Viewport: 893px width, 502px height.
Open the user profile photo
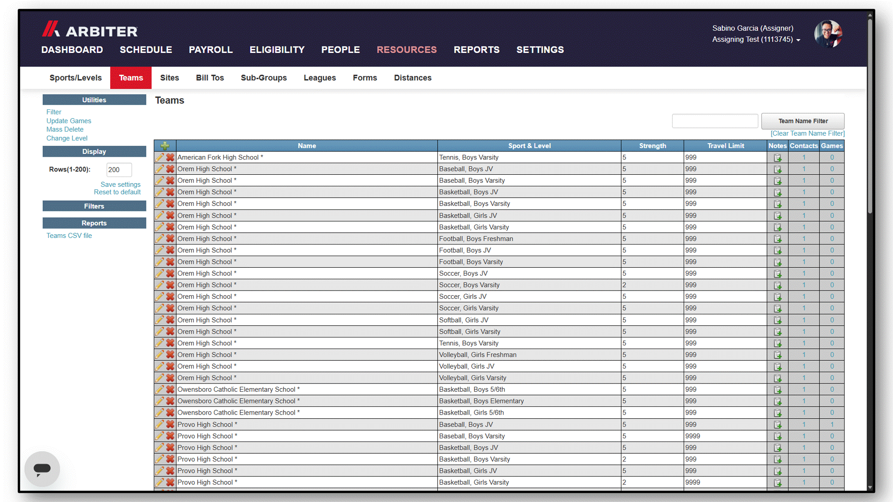point(828,33)
